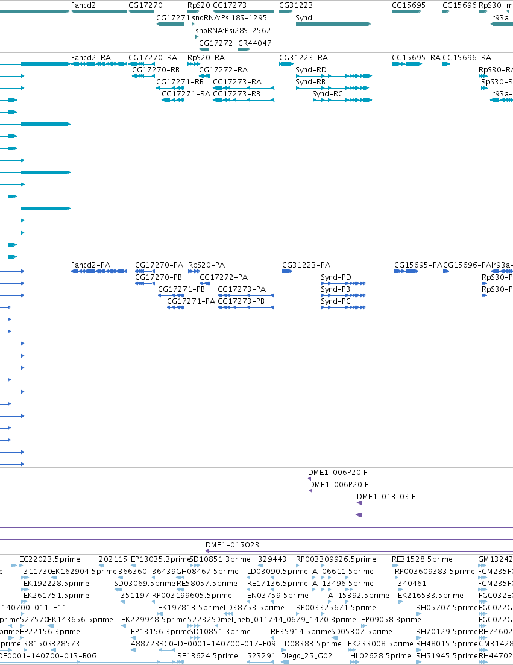Click the Synd-RD transcript label
Image resolution: width=513 pixels, height=665 pixels.
click(x=311, y=69)
